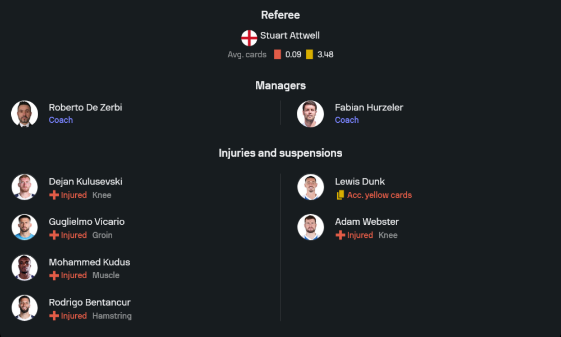Click the injury cross icon for Adam Webster
This screenshot has height=337, width=561.
(340, 236)
